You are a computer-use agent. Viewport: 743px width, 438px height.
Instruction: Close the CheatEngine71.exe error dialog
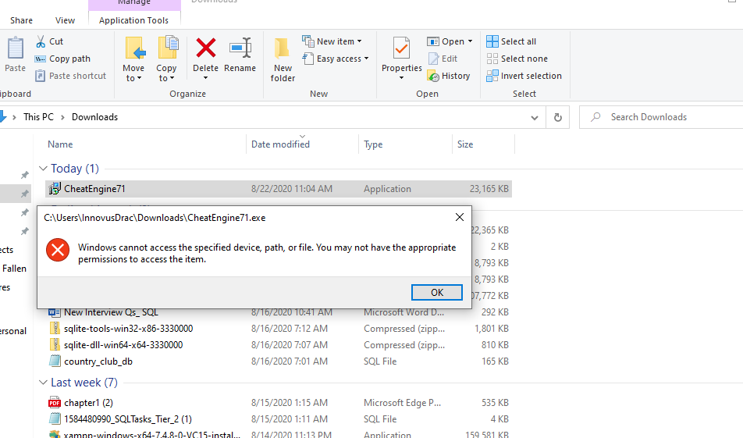pyautogui.click(x=459, y=218)
